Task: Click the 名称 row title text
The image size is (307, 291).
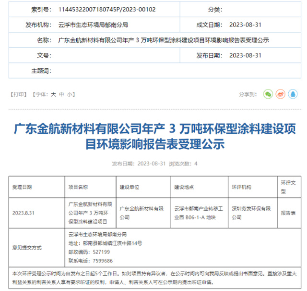Action: 164,40
